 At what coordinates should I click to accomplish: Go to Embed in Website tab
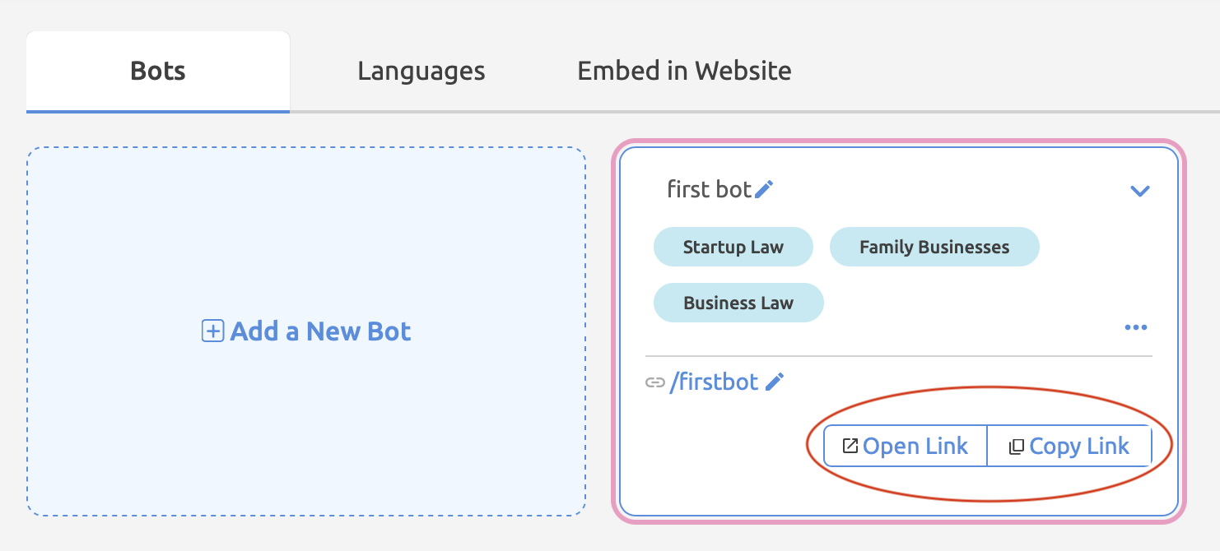tap(684, 72)
